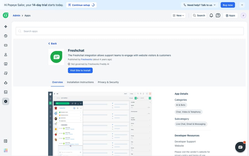Viewport: 249px width, 156px height.
Task: Select Live Chat, Email & Messaging subcategory tag
Action: click(x=191, y=124)
